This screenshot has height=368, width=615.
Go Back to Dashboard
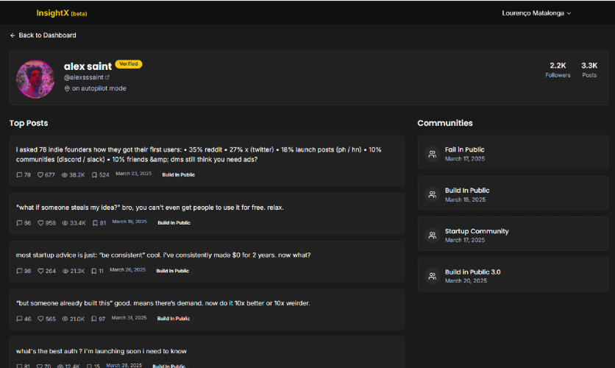click(43, 35)
